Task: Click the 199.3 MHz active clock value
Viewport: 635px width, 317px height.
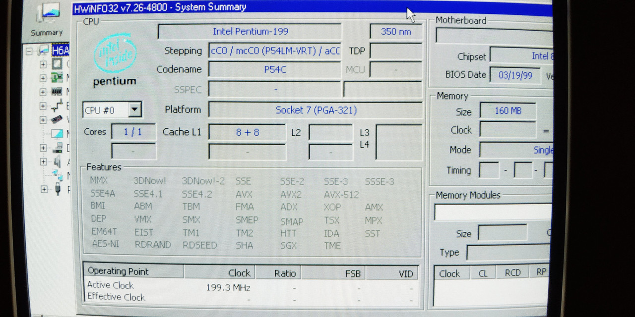Action: click(x=228, y=287)
